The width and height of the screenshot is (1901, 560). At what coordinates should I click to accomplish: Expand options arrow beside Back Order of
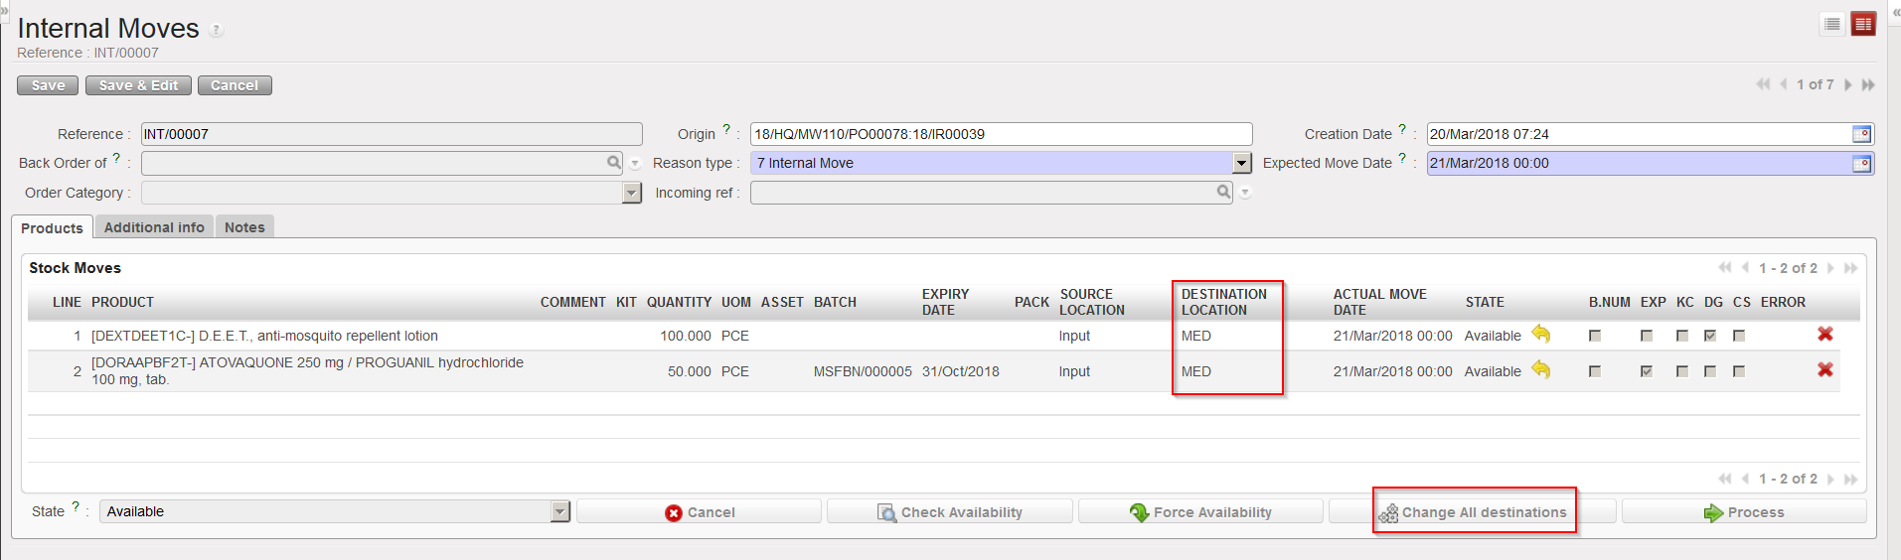[635, 164]
